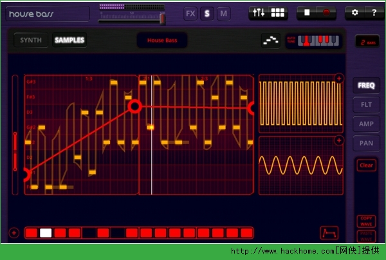
Task: Open the mixer sliders view
Action: coord(259,12)
